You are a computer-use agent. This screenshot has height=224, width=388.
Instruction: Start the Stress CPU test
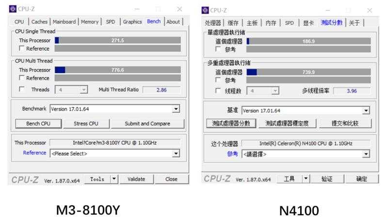pos(86,123)
